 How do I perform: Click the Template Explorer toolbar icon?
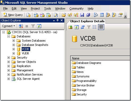click(114, 15)
